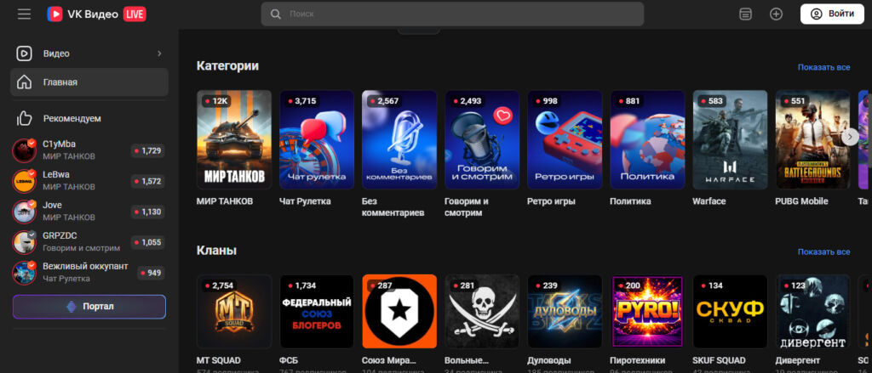Viewport: 872px width, 373px height.
Task: Open MT SQUAD clan logo
Action: tap(234, 311)
